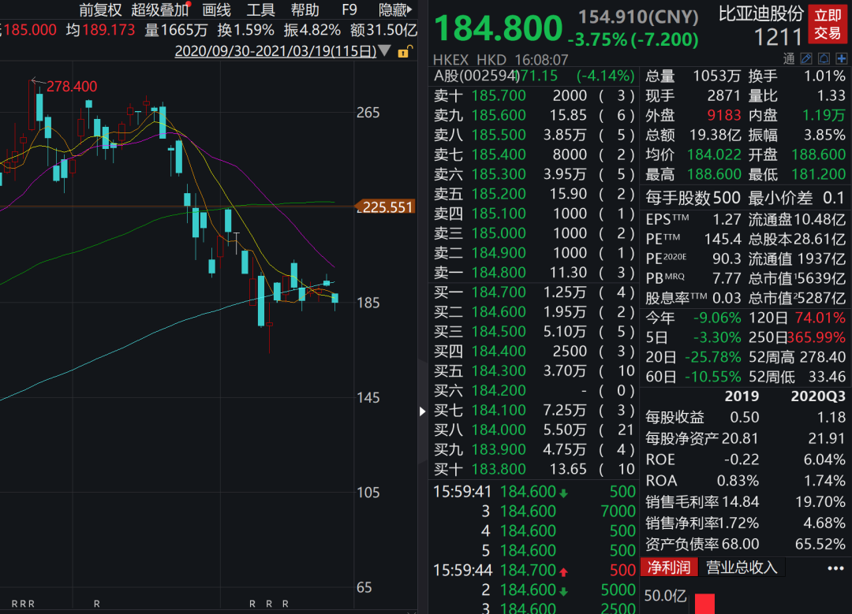Click the 278.400 high price annotation
This screenshot has width=852, height=614.
(x=71, y=87)
